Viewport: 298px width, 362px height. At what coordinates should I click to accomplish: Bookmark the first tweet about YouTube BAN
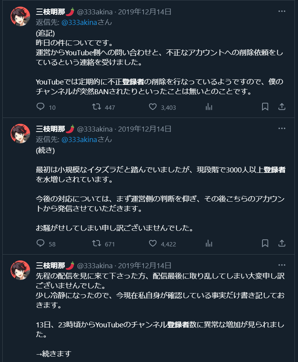265,107
